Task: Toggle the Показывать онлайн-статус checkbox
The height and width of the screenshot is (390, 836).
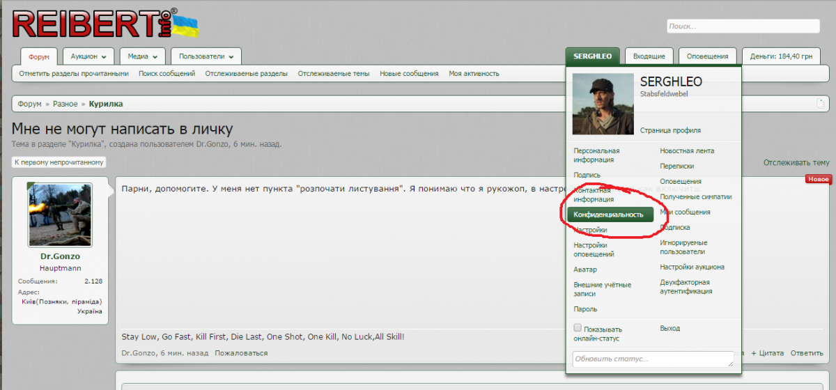Action: tap(577, 328)
